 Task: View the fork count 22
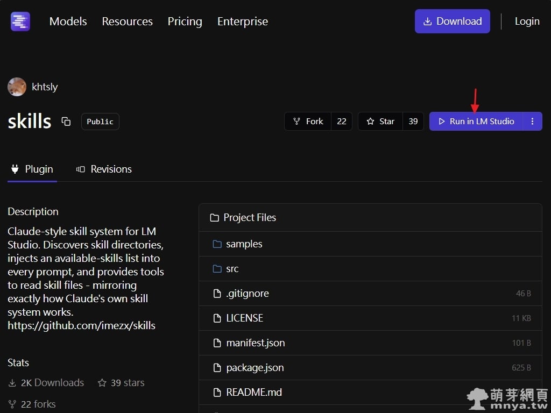click(x=342, y=122)
